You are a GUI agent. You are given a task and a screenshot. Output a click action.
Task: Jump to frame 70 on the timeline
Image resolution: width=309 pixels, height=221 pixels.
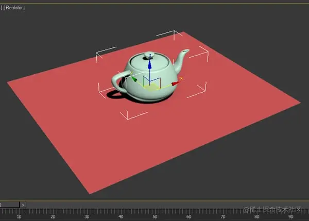coord(223,217)
